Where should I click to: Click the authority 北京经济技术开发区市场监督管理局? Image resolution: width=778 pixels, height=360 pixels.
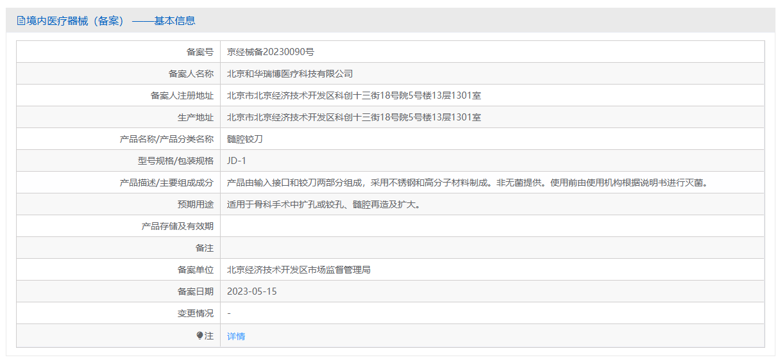click(x=299, y=270)
